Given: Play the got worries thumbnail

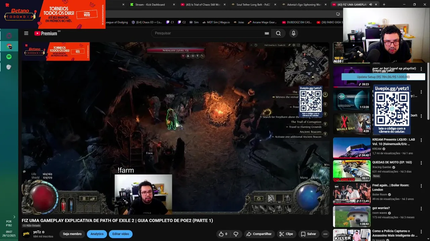Looking at the screenshot, I should (352, 216).
